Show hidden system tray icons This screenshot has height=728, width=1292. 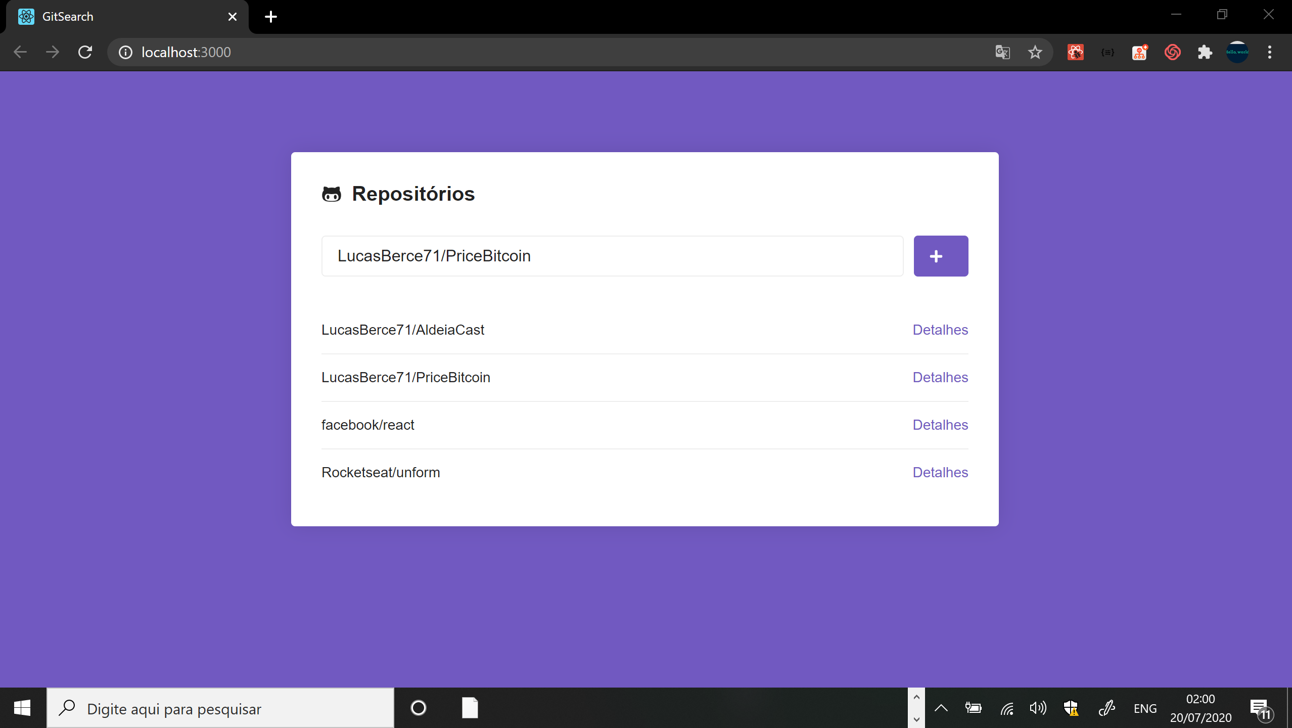(941, 708)
